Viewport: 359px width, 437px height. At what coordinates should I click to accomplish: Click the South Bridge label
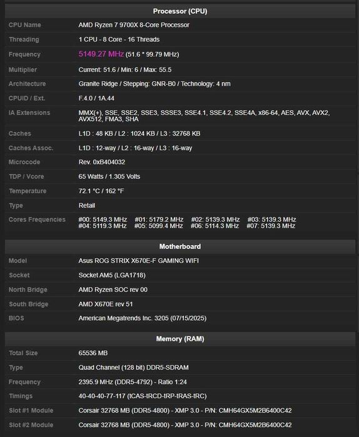[x=28, y=304]
